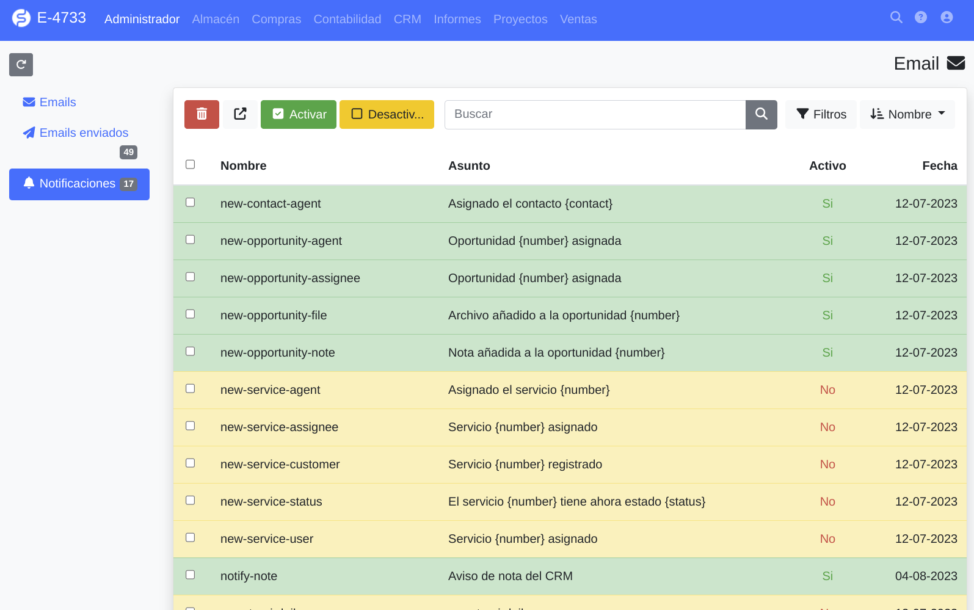Image resolution: width=974 pixels, height=610 pixels.
Task: Click 'Servicio {number} registrado' subject
Action: click(x=525, y=464)
